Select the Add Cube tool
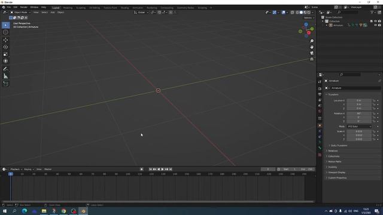Screen dimensions: 383x215 [x=5, y=84]
